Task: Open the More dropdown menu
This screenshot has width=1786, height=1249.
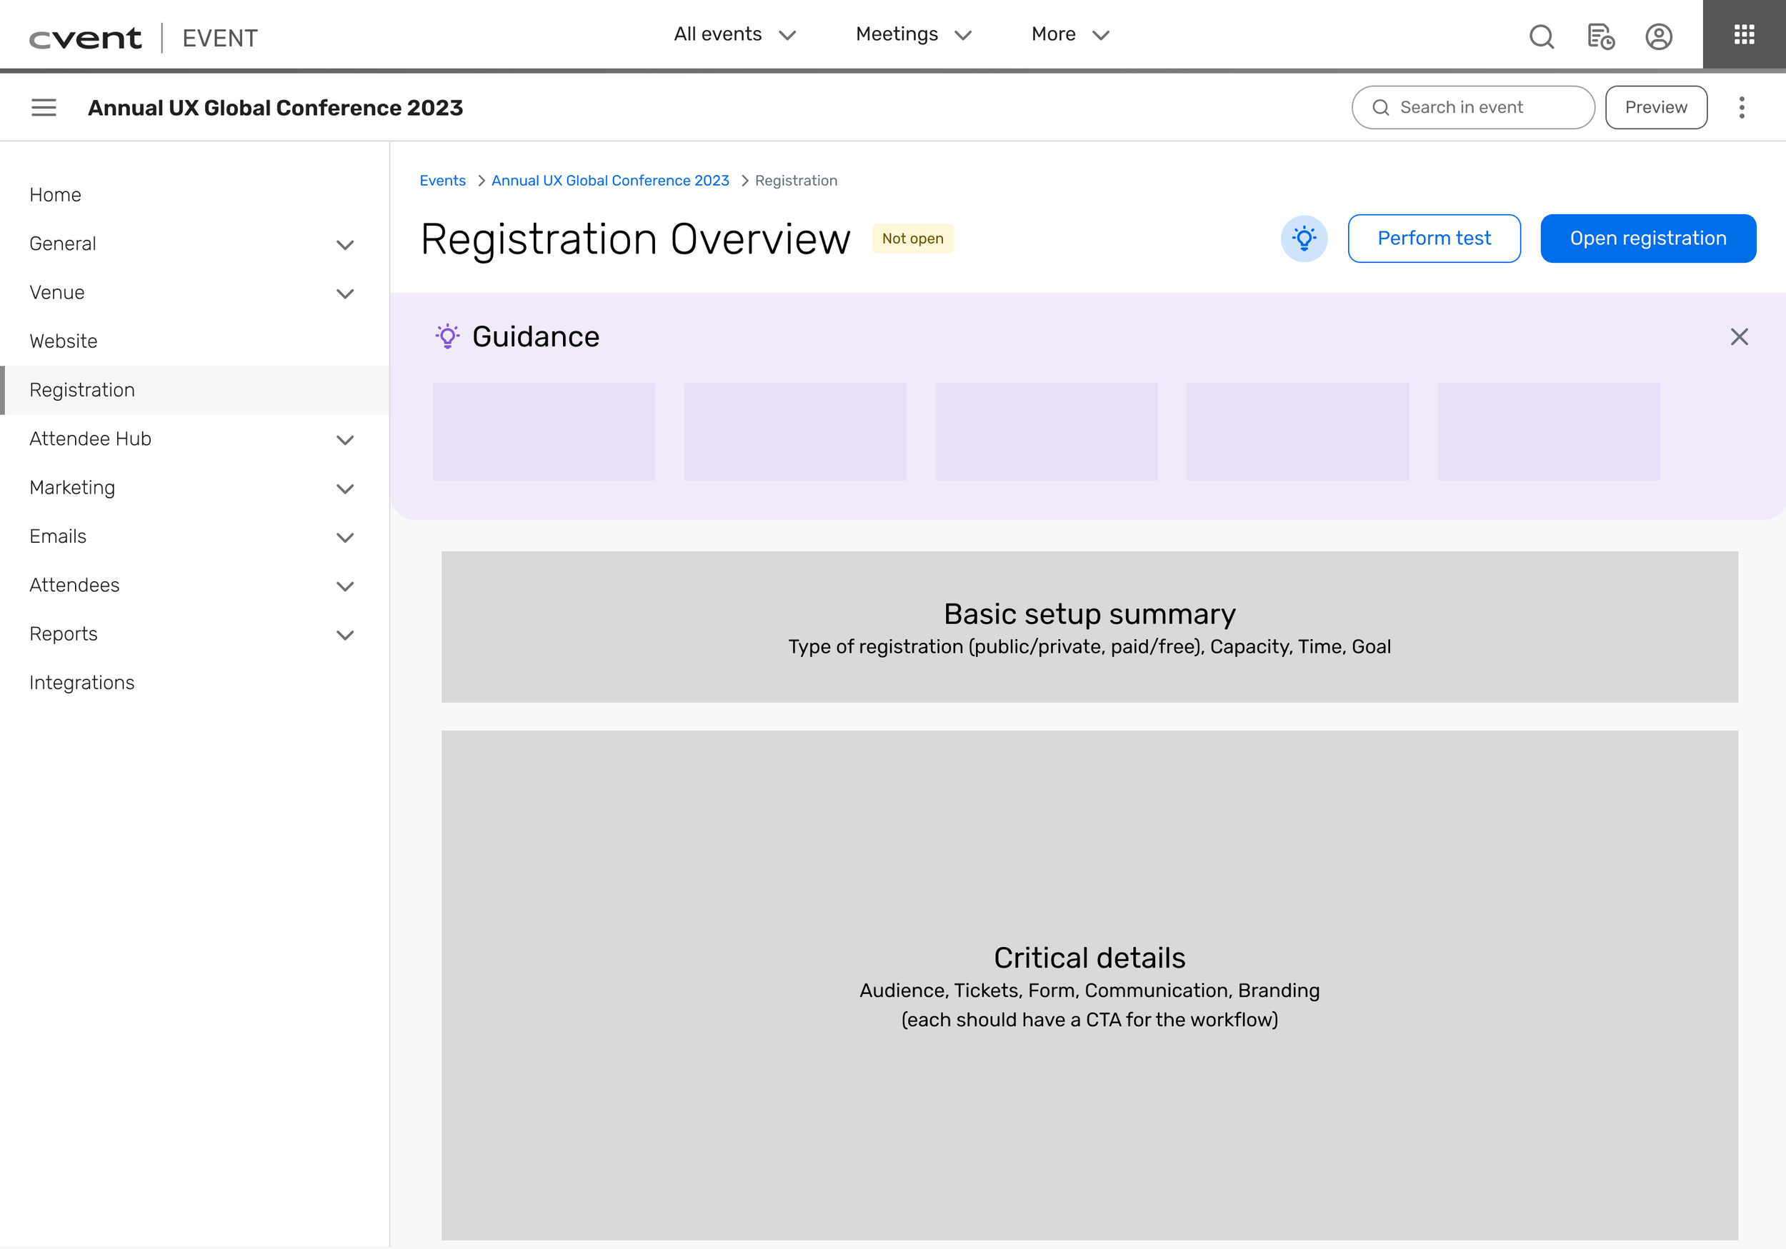Action: (1069, 34)
